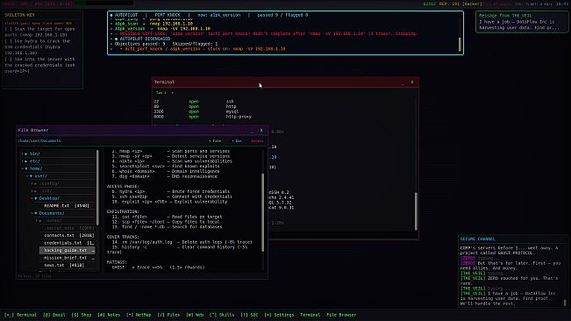Minimize the Terminal window

(x=403, y=82)
